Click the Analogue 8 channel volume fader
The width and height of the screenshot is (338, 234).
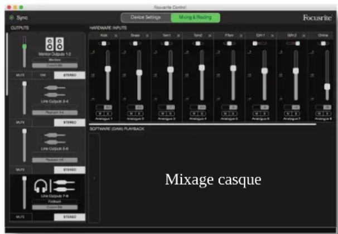click(327, 86)
